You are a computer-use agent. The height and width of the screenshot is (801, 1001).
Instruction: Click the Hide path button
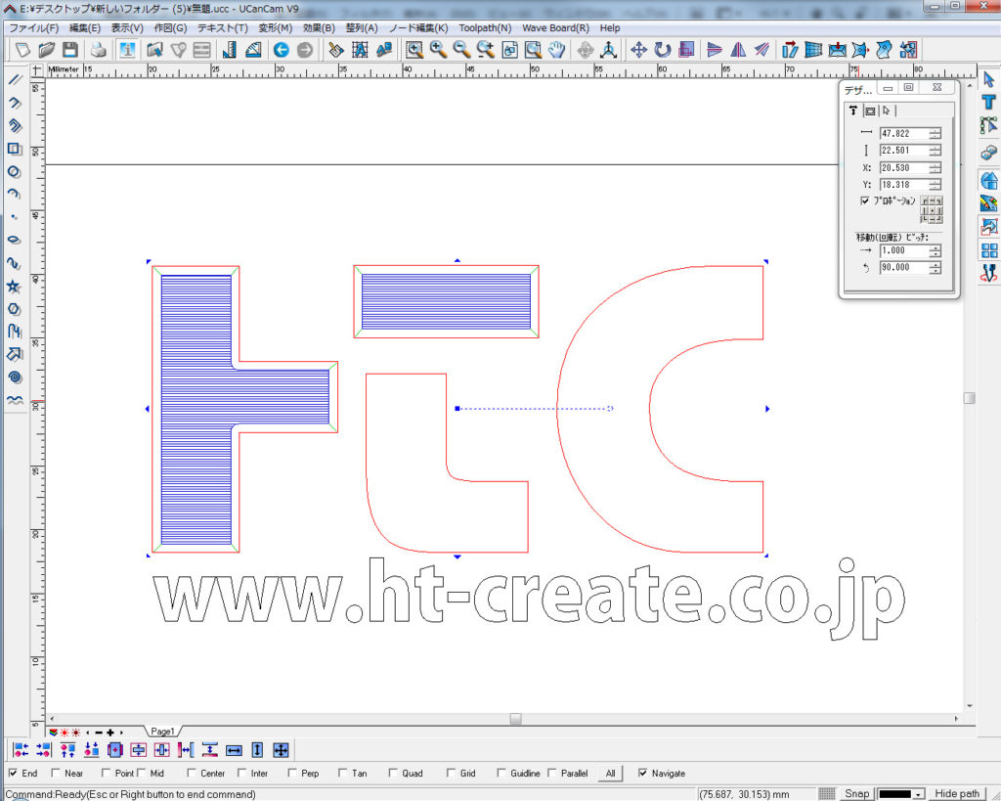pyautogui.click(x=957, y=794)
